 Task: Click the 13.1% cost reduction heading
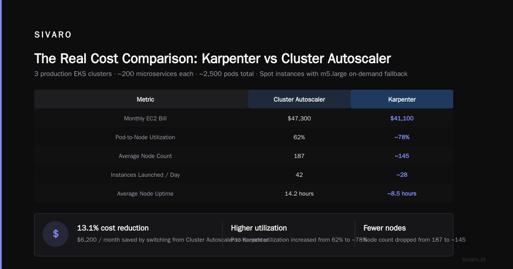[x=113, y=228]
